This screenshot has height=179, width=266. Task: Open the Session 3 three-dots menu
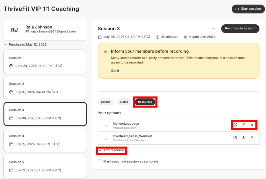pyautogui.click(x=214, y=28)
